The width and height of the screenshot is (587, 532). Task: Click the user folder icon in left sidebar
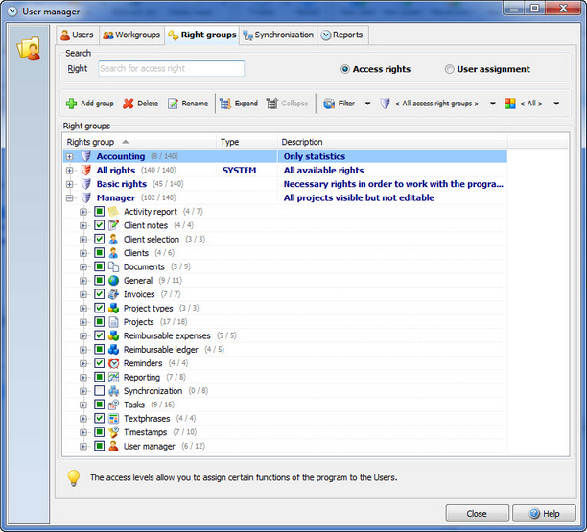pos(29,49)
